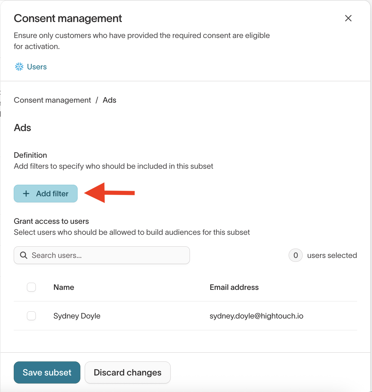Go back to Consent management breadcrumb
Screen dimensions: 372x392
point(52,100)
